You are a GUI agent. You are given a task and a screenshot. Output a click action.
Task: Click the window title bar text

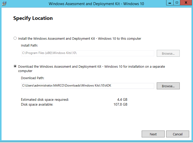coord(96,4)
